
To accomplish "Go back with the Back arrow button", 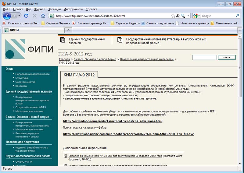I will tap(7, 16).
